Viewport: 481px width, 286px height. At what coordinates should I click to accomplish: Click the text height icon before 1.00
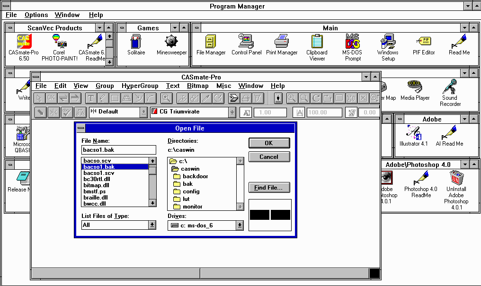[x=246, y=113]
